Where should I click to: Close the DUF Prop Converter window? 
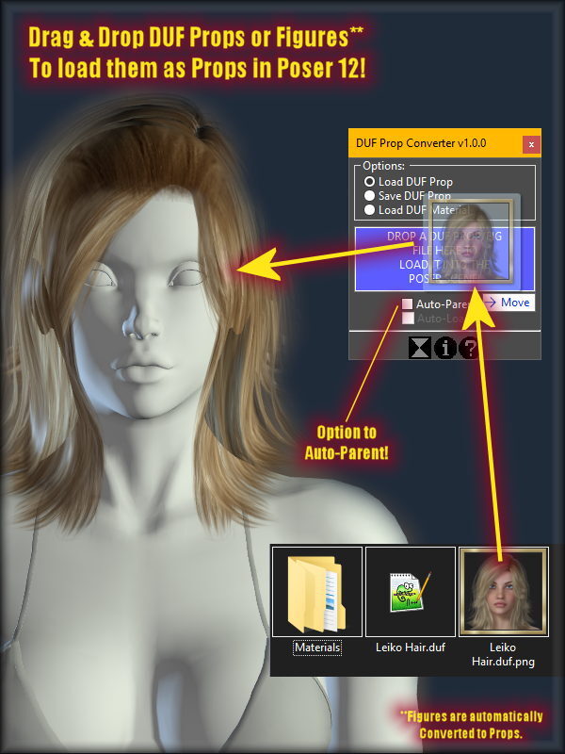[531, 144]
